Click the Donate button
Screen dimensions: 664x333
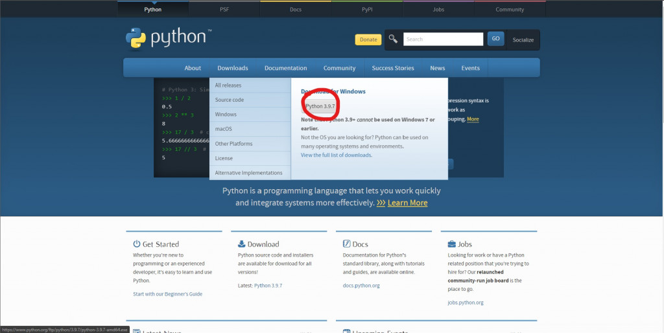coord(368,40)
